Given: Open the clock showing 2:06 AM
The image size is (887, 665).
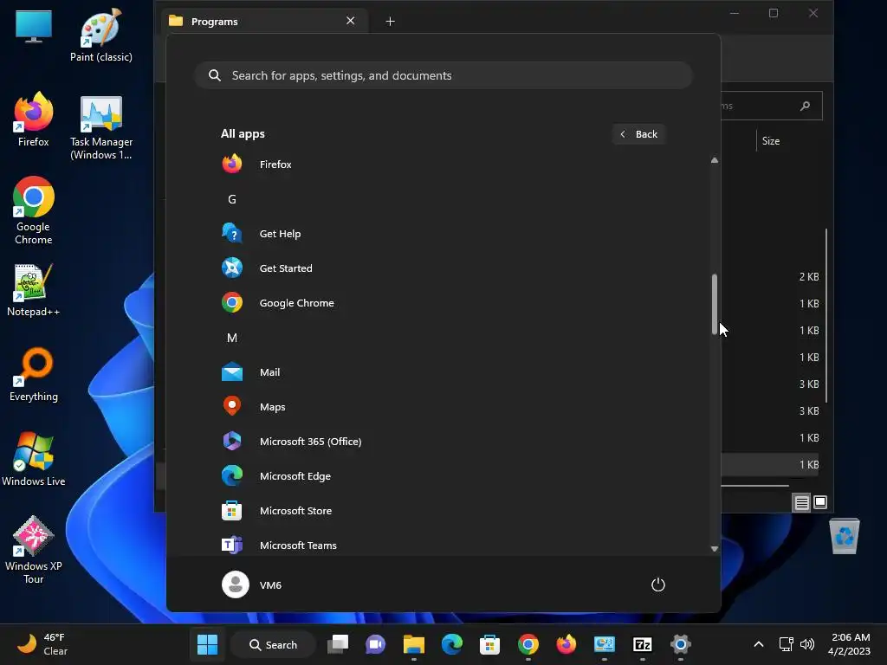Looking at the screenshot, I should point(850,644).
